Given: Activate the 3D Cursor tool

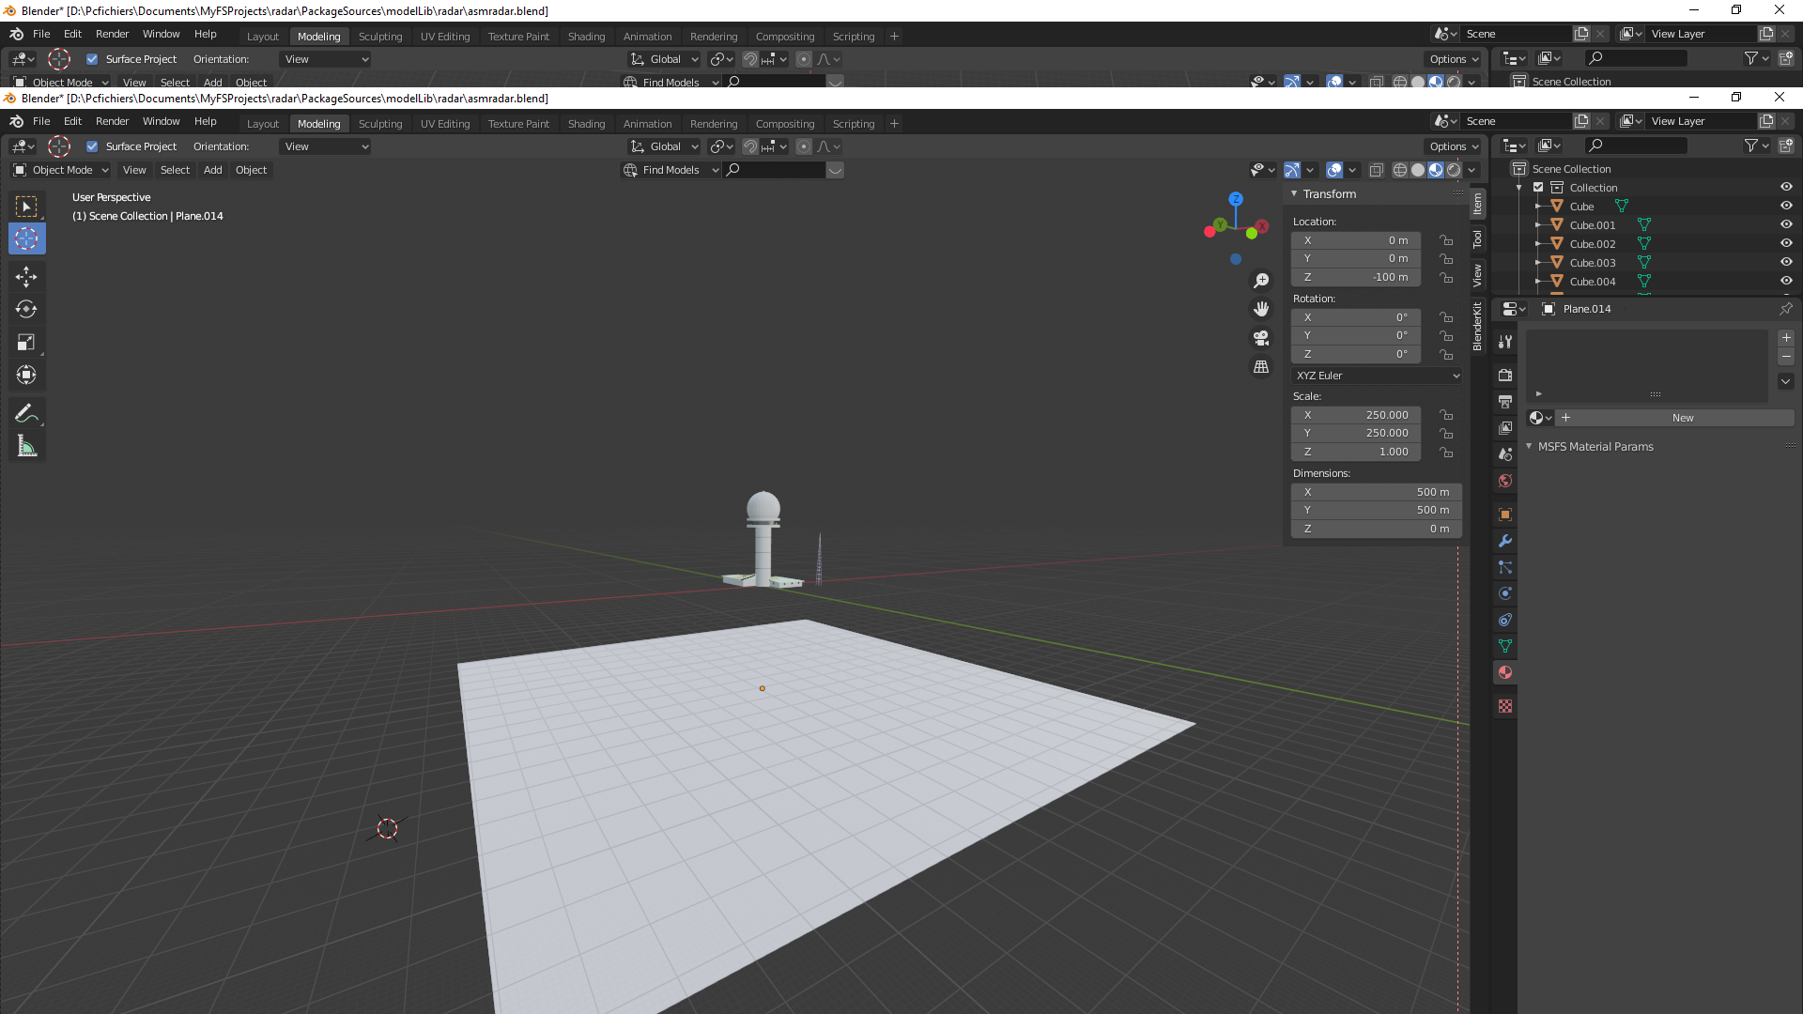Looking at the screenshot, I should (x=26, y=239).
